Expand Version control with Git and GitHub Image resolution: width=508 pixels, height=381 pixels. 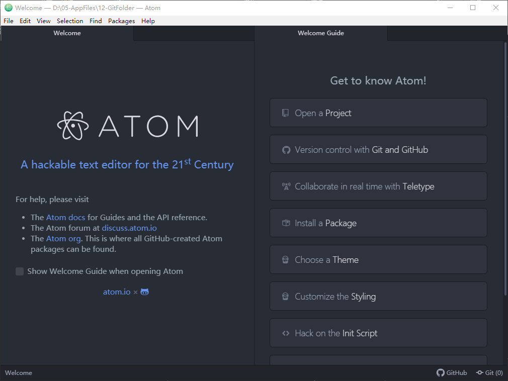[x=378, y=149]
